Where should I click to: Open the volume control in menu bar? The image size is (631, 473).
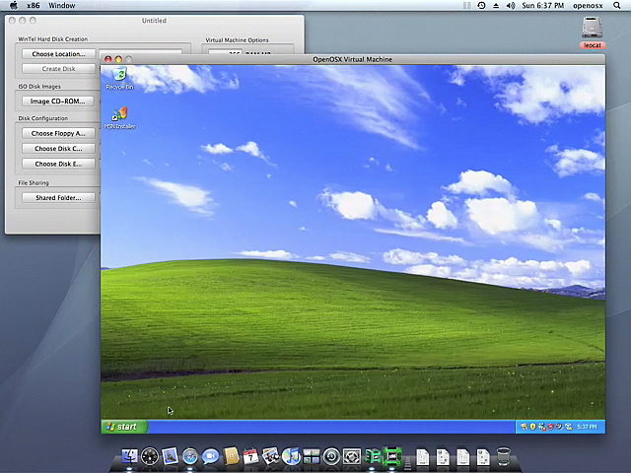[x=511, y=6]
